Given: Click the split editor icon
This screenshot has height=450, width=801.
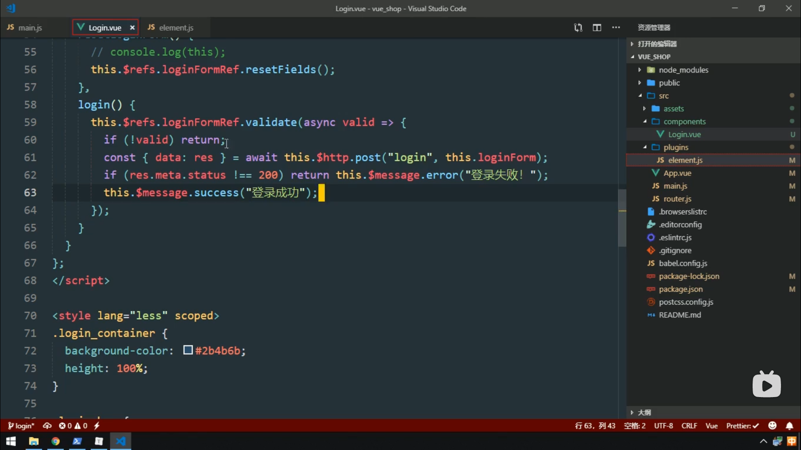Looking at the screenshot, I should tap(597, 27).
